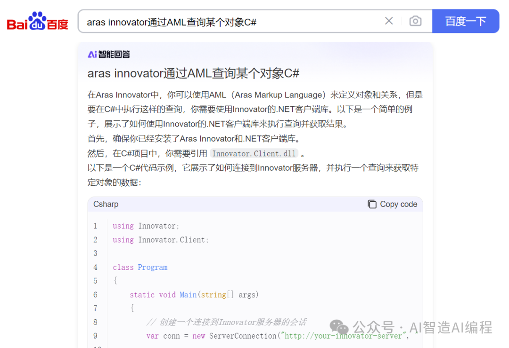509x348 pixels.
Task: Click the paragraph starting '首先，确保你已经安装了'
Action: (195, 139)
